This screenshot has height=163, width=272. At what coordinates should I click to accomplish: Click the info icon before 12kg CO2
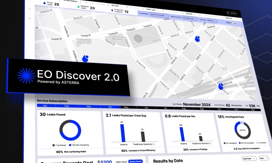222,17
